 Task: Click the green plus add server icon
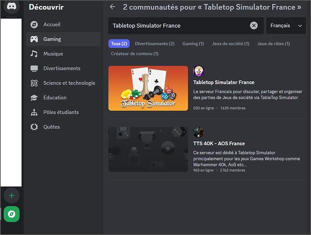[12, 196]
